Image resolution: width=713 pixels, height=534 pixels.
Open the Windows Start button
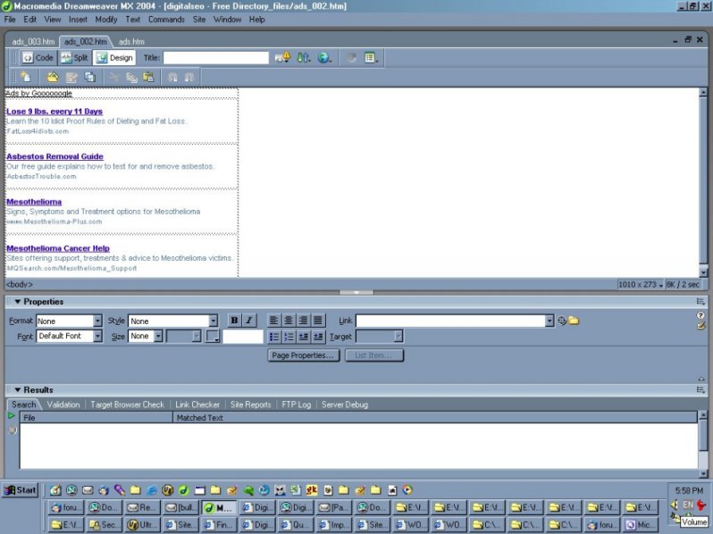[x=20, y=490]
